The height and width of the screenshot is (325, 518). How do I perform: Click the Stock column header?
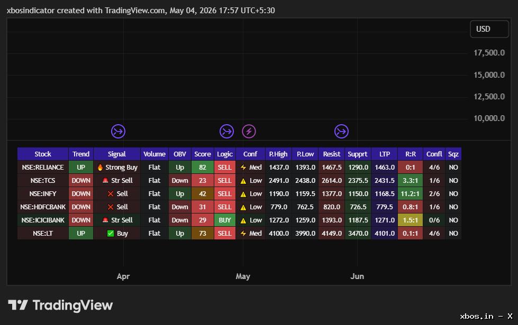[43, 154]
